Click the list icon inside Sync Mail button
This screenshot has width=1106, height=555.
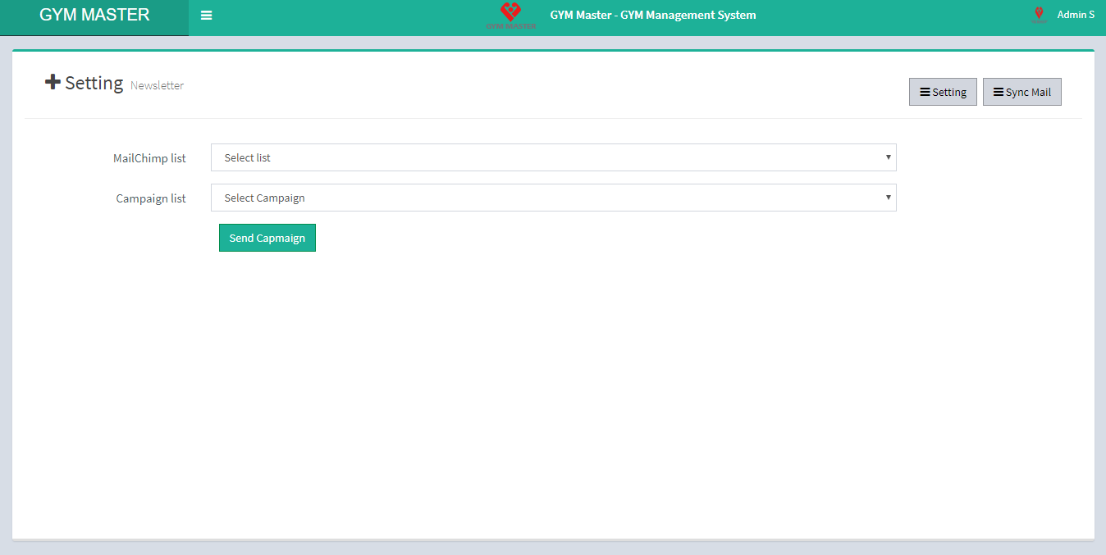click(x=999, y=93)
